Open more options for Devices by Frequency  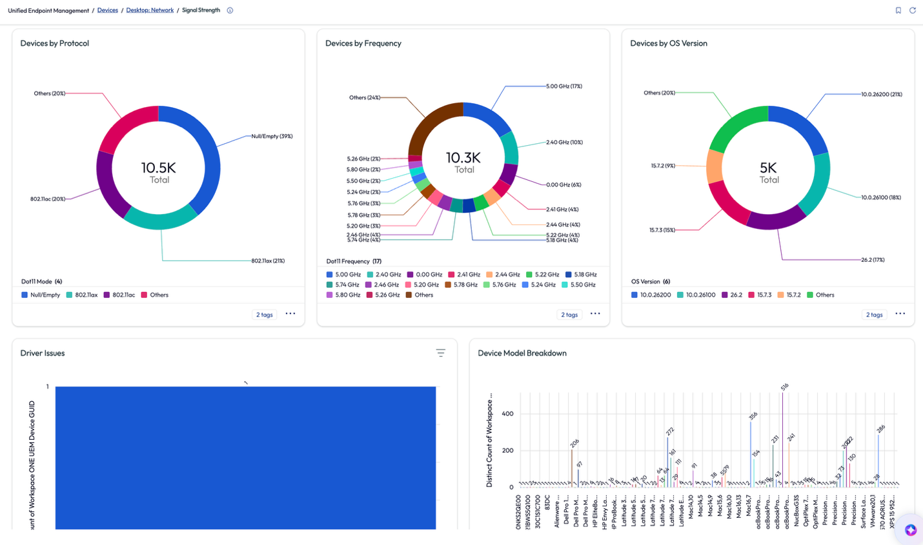click(x=595, y=313)
